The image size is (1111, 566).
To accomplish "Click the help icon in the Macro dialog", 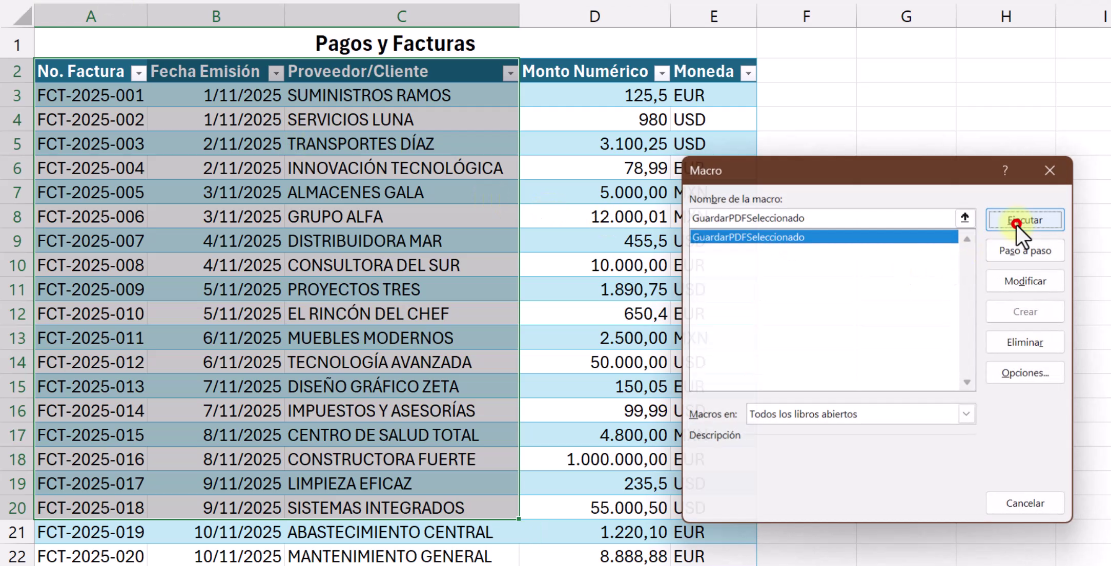I will (x=1005, y=170).
